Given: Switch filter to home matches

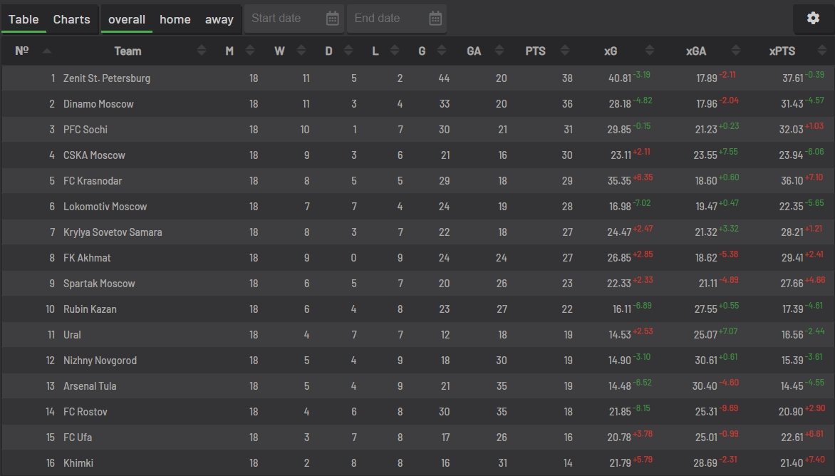Looking at the screenshot, I should 175,19.
